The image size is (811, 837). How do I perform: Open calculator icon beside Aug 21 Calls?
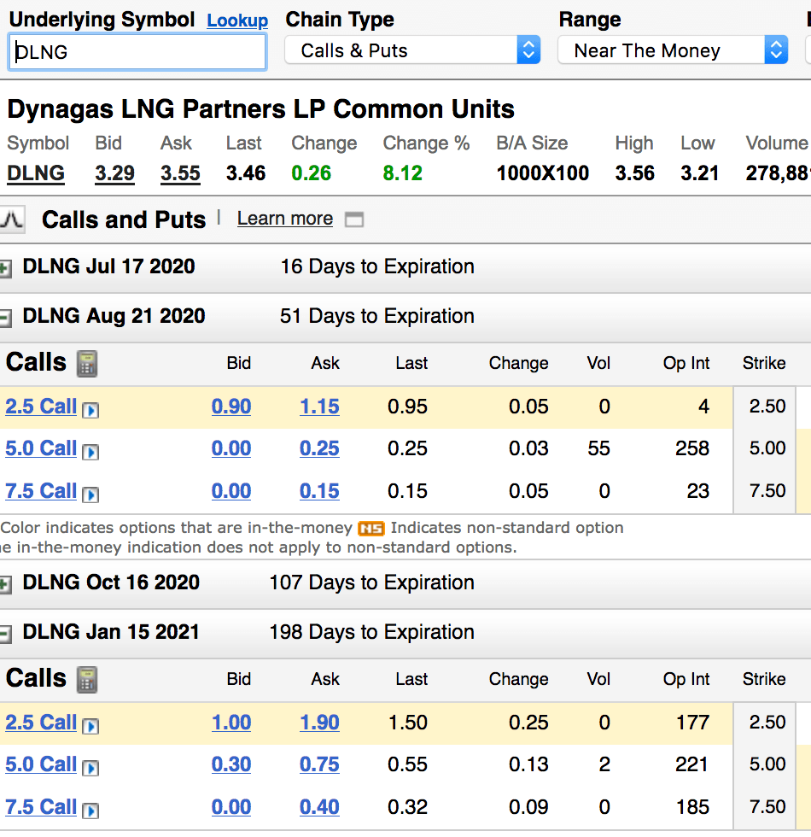point(87,364)
